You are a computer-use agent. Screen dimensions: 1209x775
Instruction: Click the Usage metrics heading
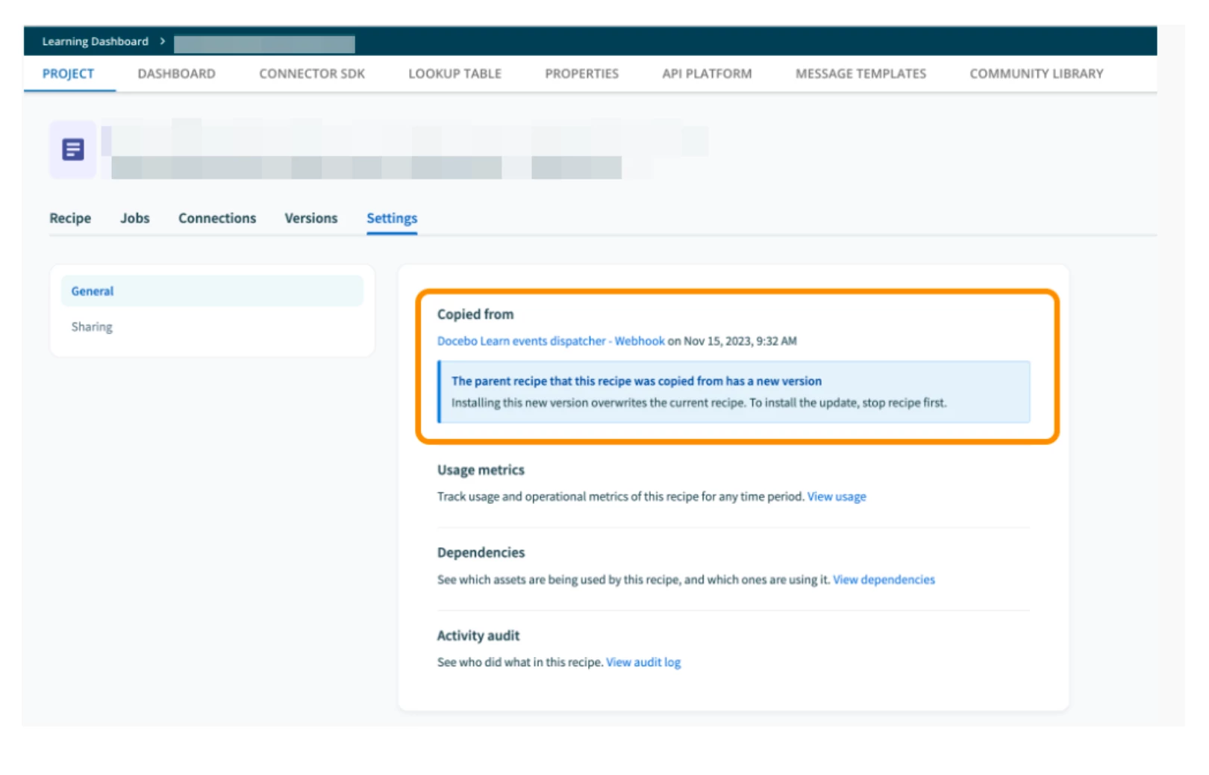pos(481,470)
